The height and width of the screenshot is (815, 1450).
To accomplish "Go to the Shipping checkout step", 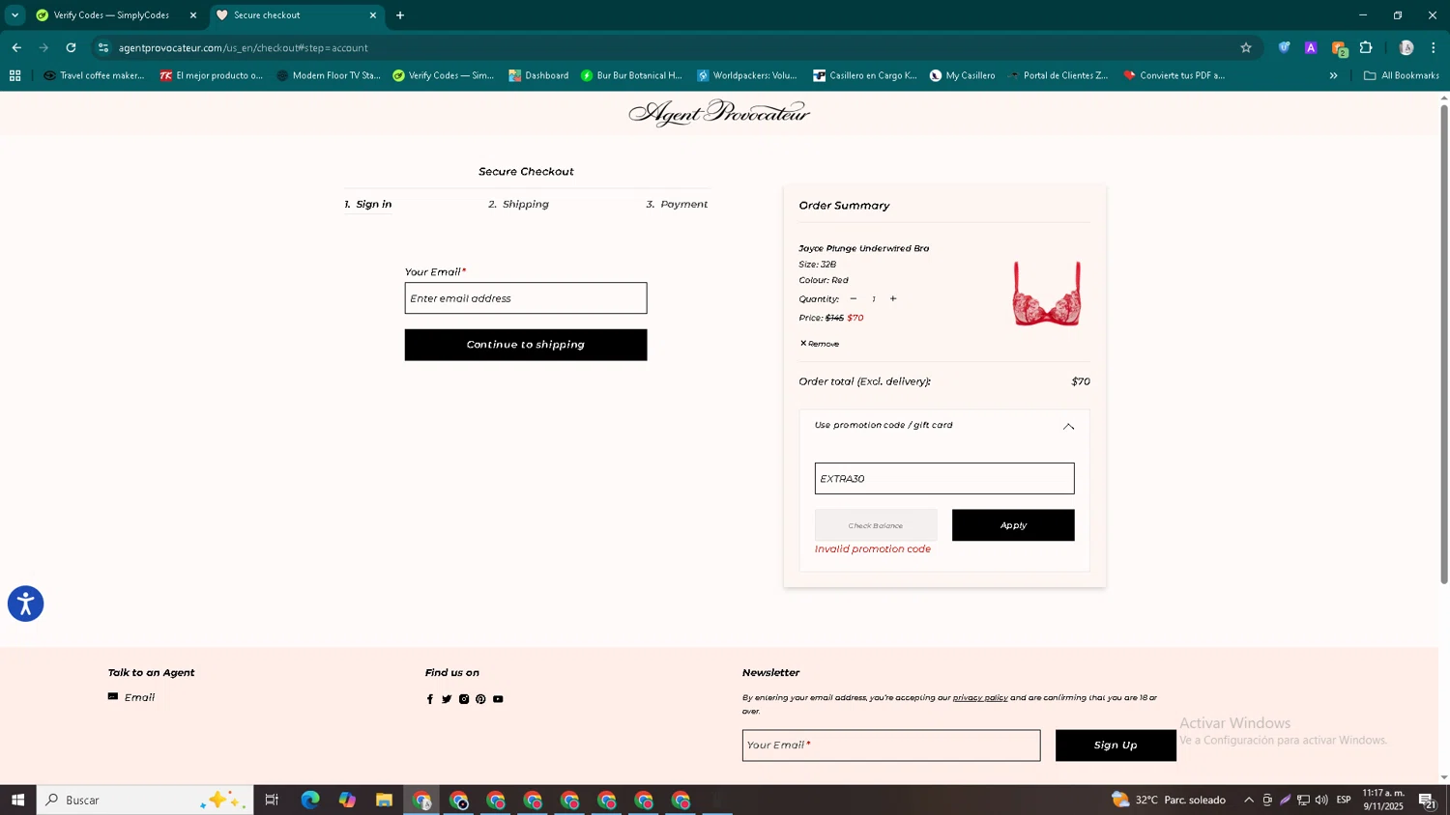I will pyautogui.click(x=518, y=205).
